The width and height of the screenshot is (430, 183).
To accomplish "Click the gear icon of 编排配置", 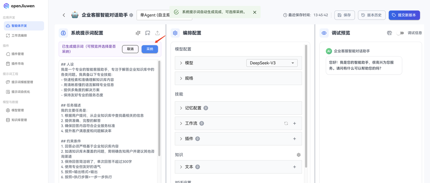I will coord(175,33).
